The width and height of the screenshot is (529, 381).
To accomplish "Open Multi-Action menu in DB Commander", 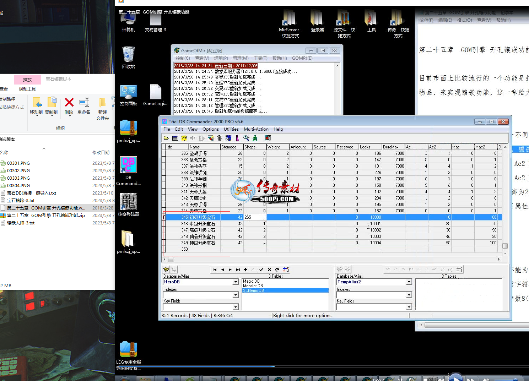I will pyautogui.click(x=256, y=129).
